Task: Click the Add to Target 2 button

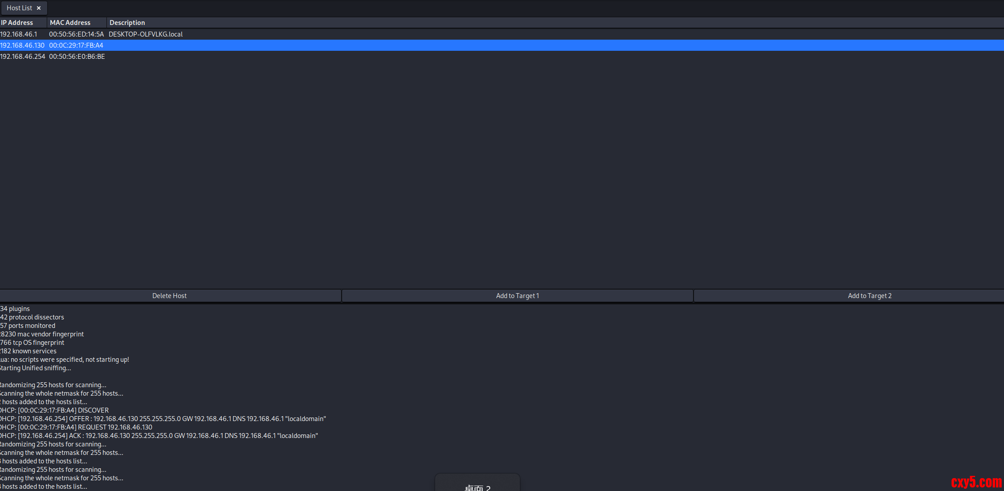Action: [x=869, y=296]
